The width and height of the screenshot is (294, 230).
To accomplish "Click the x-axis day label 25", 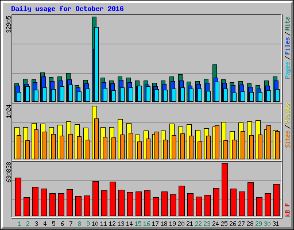I will point(224,224).
